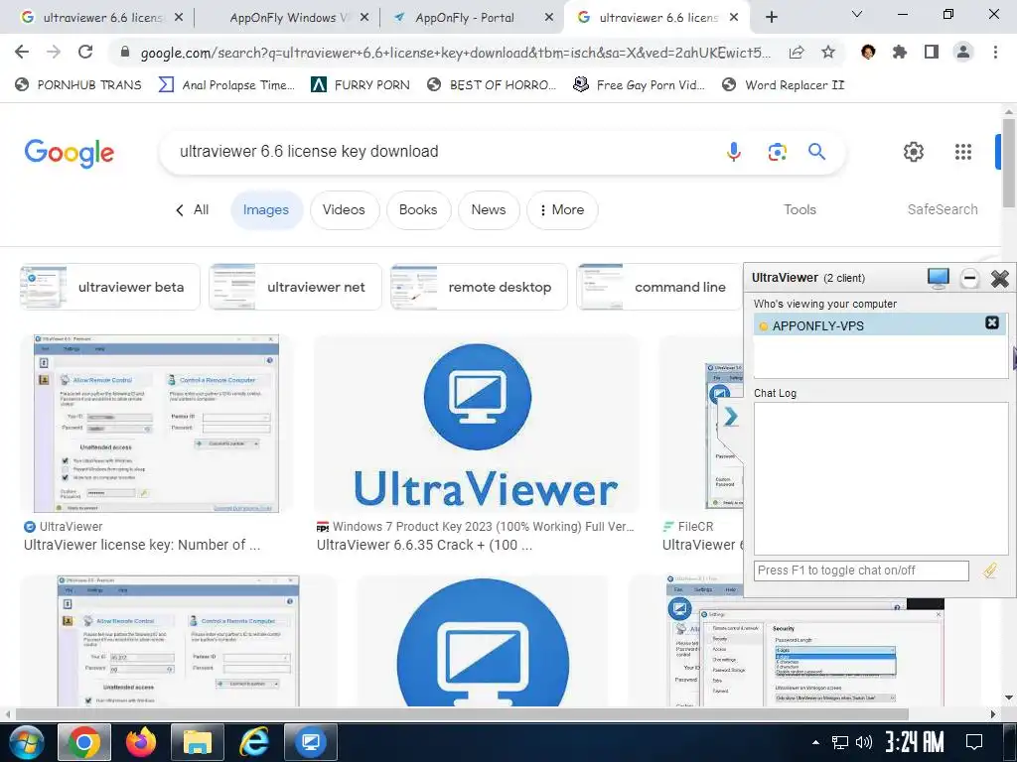Open the Chrome profile avatar icon
Viewport: 1017px width, 762px height.
coord(963,52)
